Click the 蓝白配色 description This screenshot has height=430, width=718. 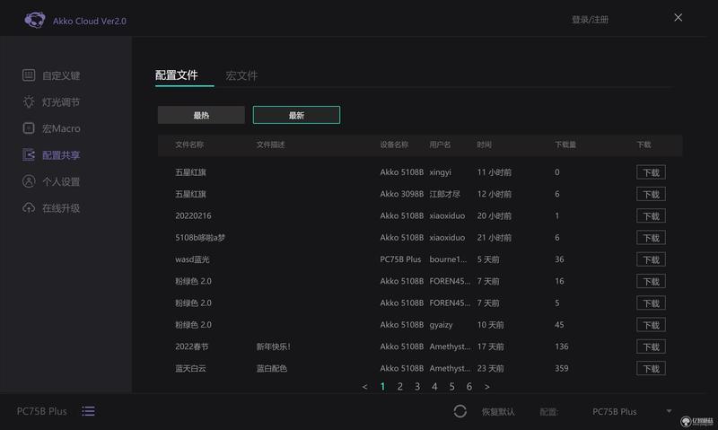[271, 368]
